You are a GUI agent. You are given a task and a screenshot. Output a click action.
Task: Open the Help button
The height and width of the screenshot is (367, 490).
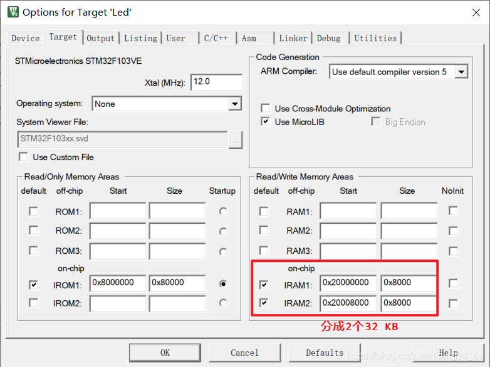coord(449,353)
